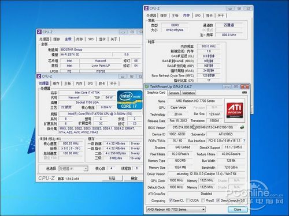This screenshot has width=289, height=216.
Task: Select the Graphics Card tab in GPU-Z
Action: [x=156, y=93]
